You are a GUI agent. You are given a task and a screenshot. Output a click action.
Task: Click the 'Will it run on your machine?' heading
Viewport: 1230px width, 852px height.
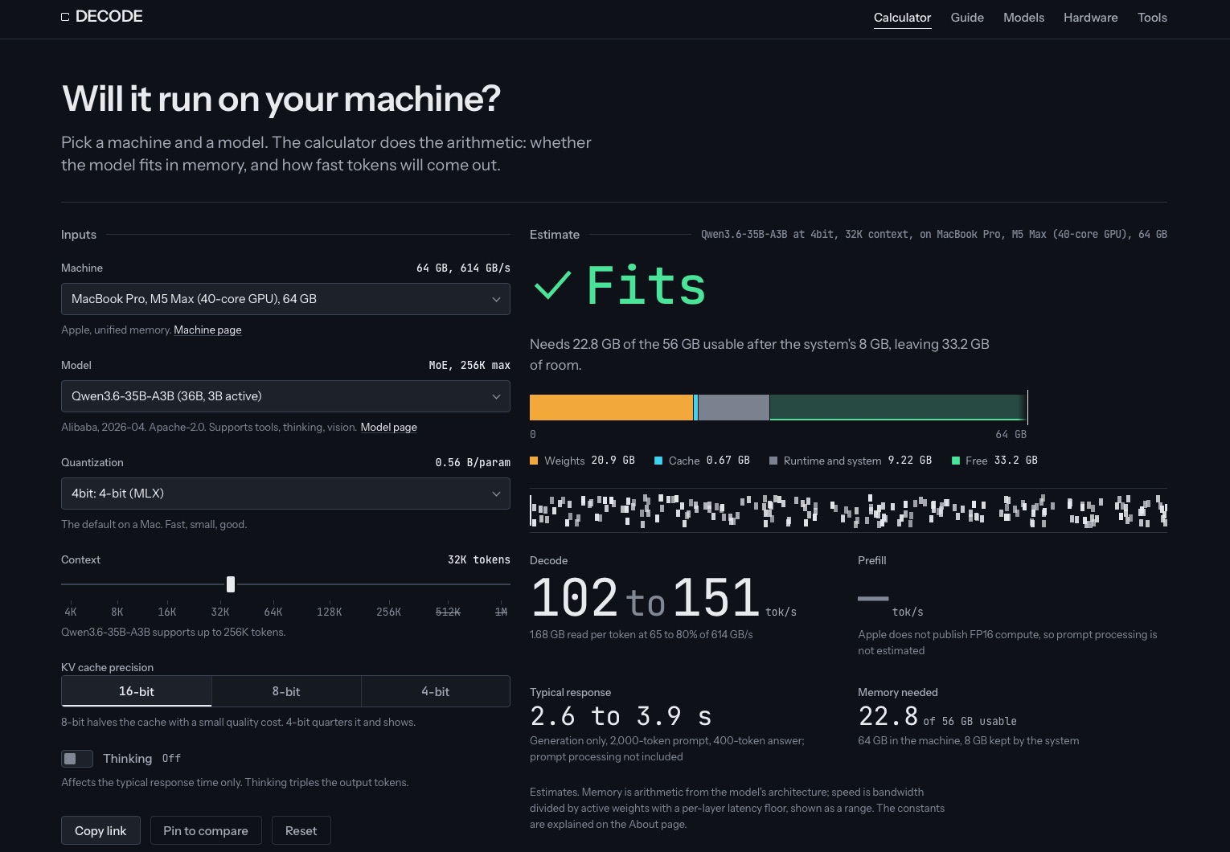[281, 99]
